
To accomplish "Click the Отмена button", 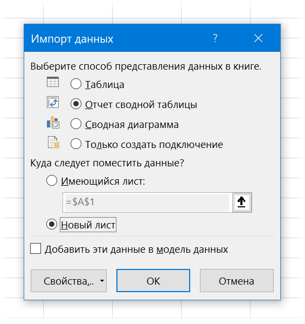I will [x=237, y=281].
